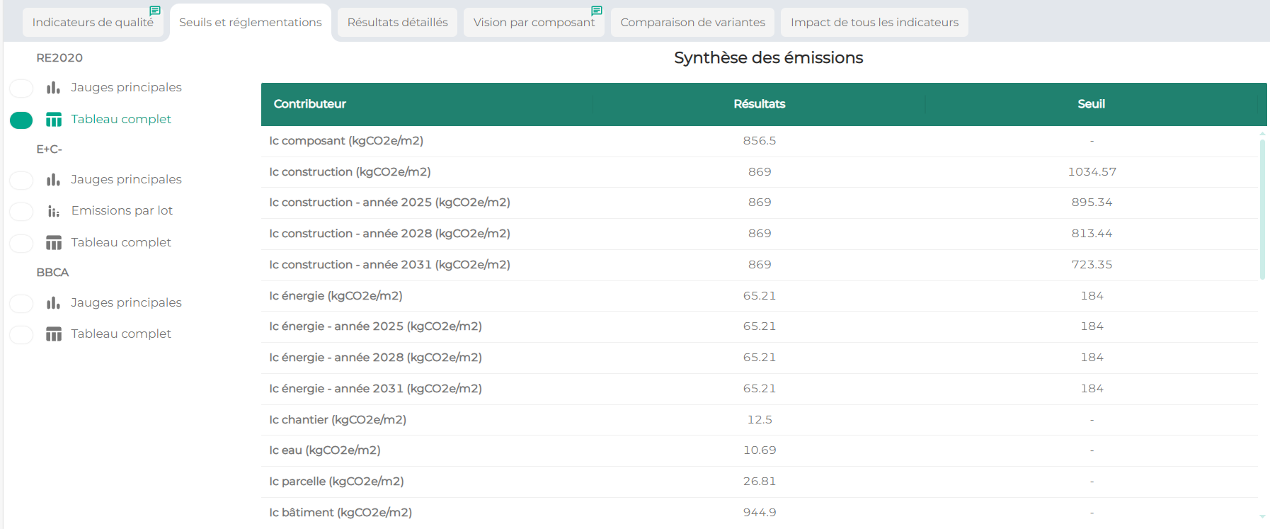Open comment icon on Vision par composant tab
Viewport: 1270px width, 529px height.
597,11
